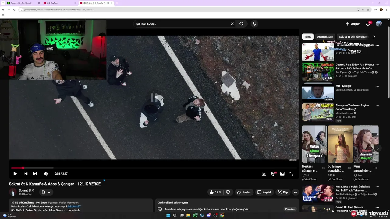Open the player settings gear

273,174
